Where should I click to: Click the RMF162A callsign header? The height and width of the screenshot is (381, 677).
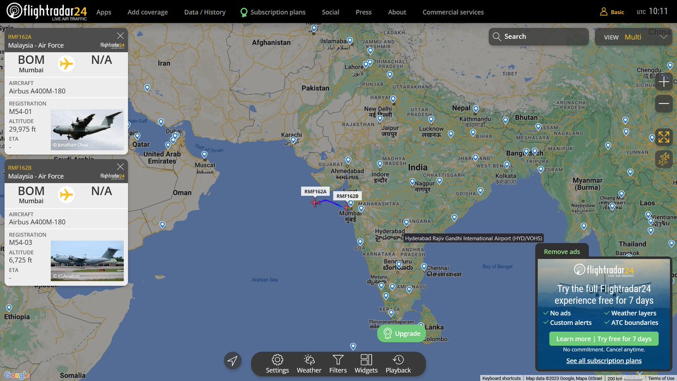tap(20, 36)
